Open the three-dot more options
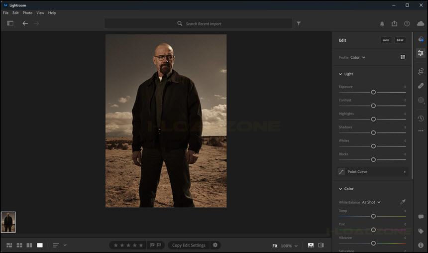The width and height of the screenshot is (428, 253). [421, 131]
